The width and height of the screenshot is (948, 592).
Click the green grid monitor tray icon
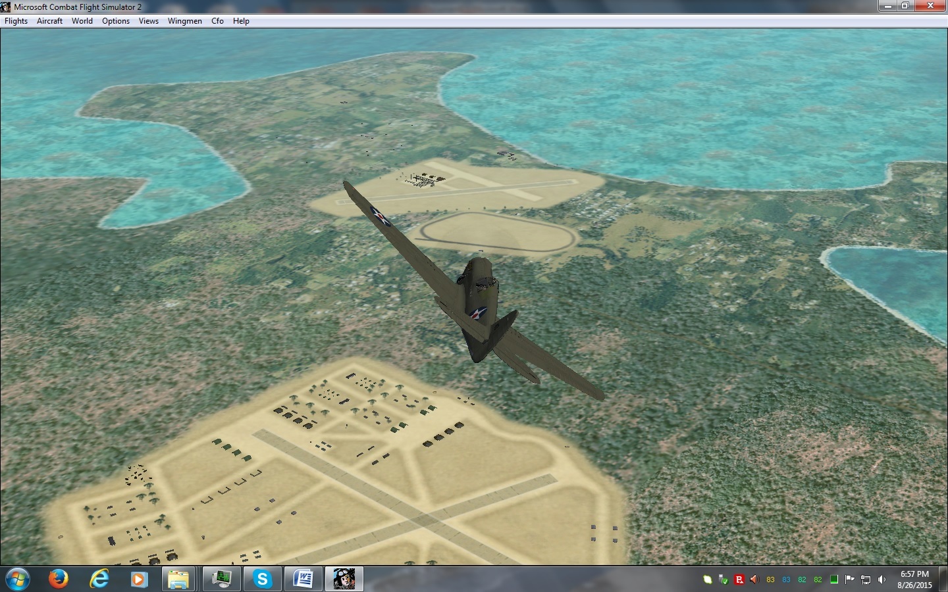tap(833, 580)
